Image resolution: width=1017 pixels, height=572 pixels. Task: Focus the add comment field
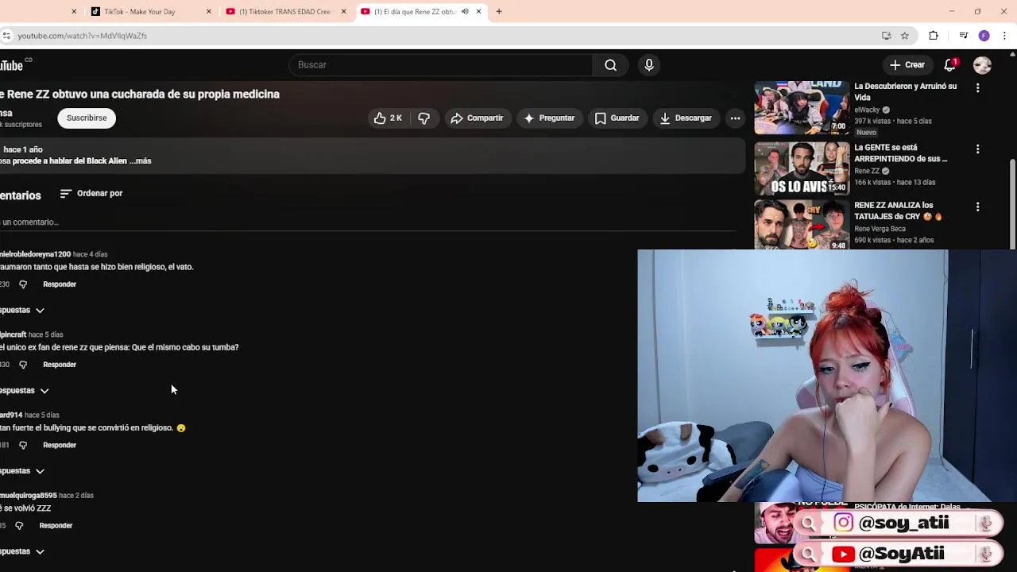coord(369,222)
